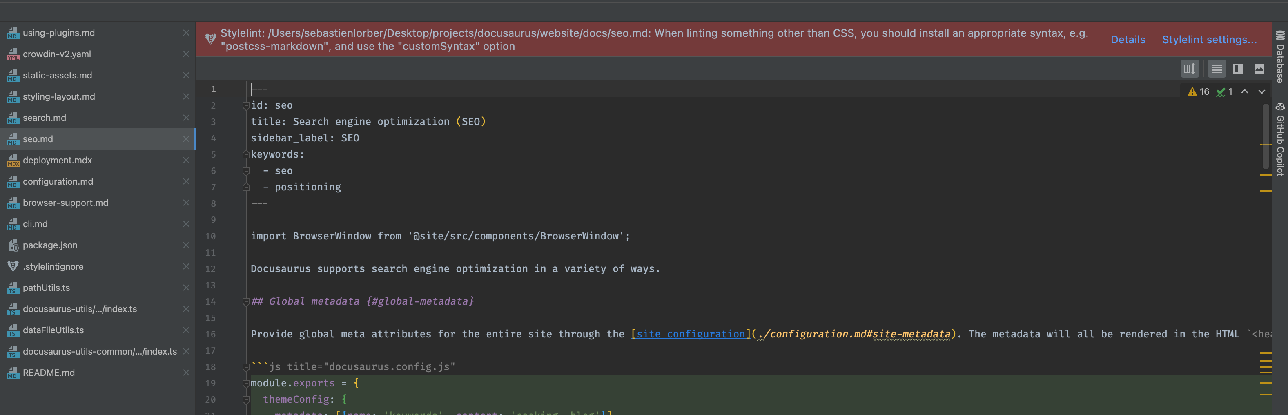
Task: Jump to previous highlighted problem
Action: click(1244, 91)
